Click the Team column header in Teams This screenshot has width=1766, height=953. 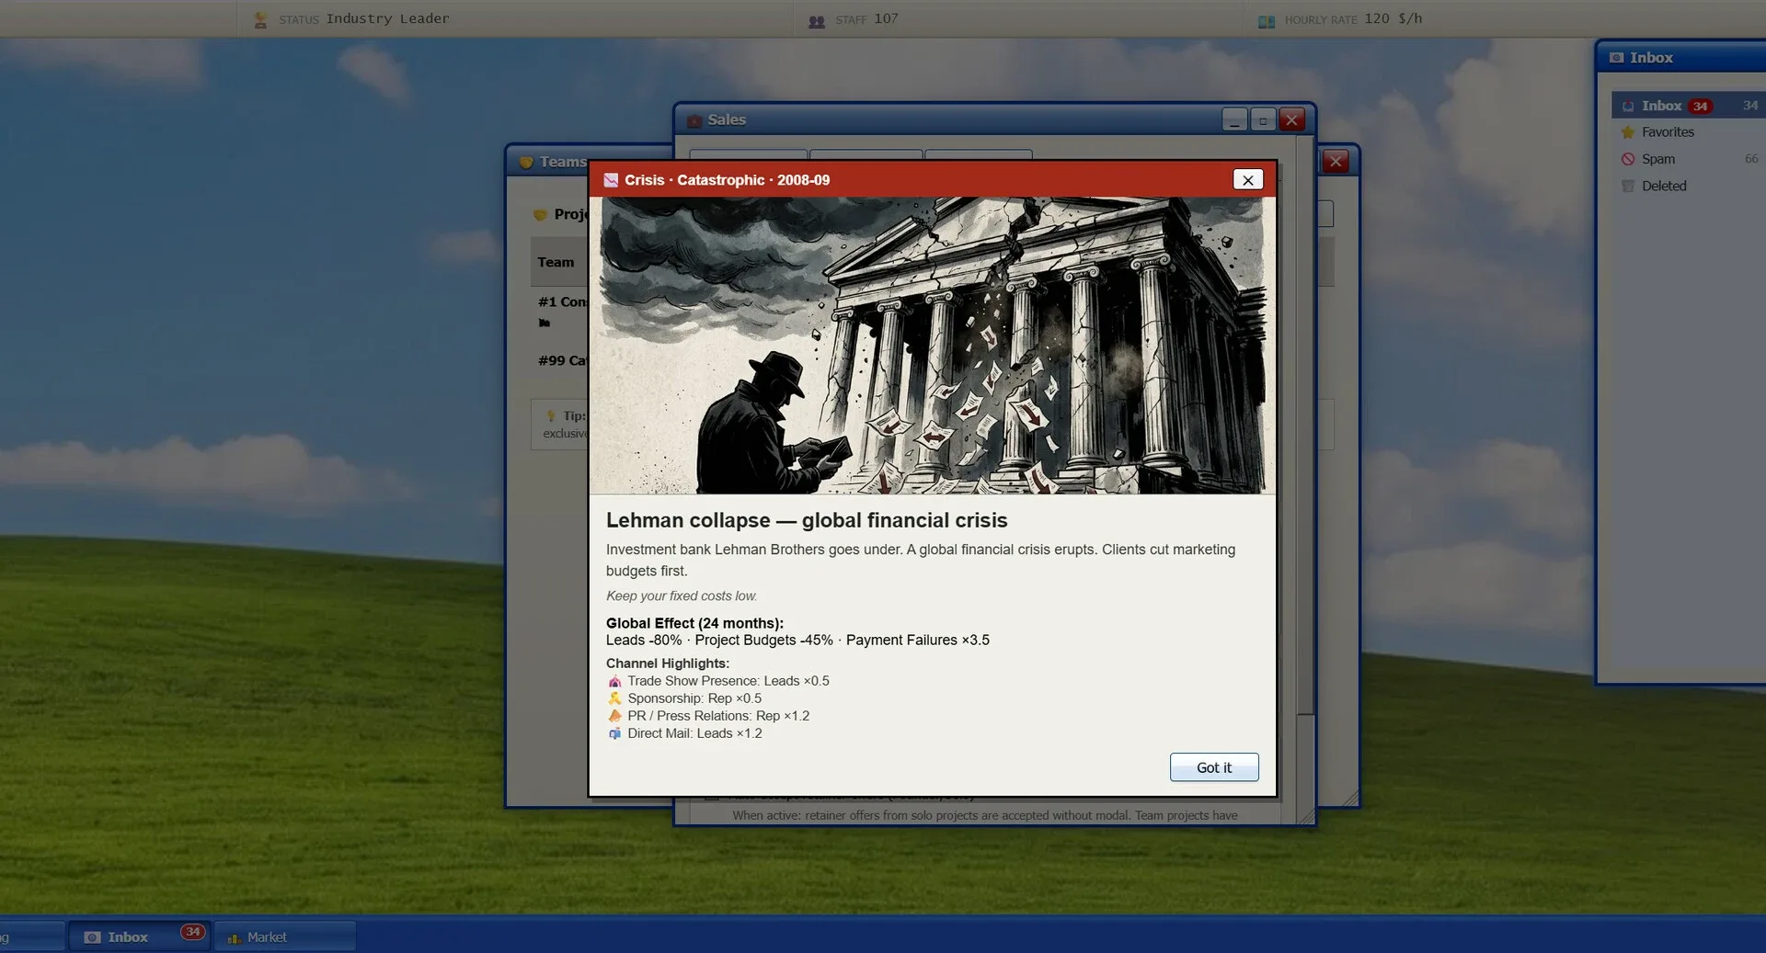coord(556,262)
